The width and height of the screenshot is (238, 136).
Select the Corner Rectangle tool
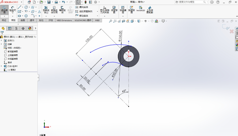point(19,12)
